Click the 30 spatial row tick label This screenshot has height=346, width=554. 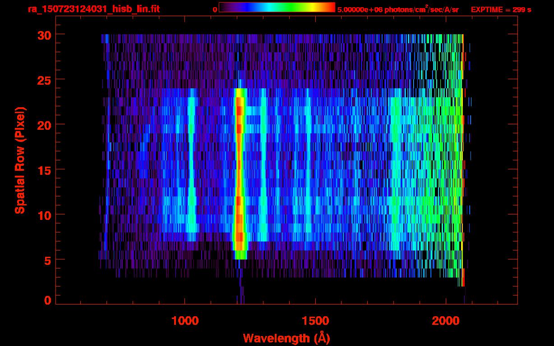tap(44, 35)
